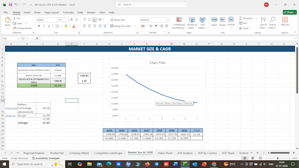Click the Delete cells icon
Viewport: 299px width, 168px height.
[222, 20]
